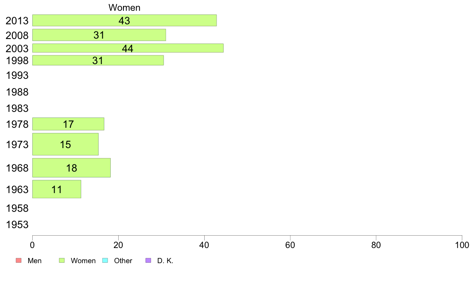This screenshot has height=293, width=473.
Task: Select the 1973 bar showing 15
Action: click(x=65, y=144)
